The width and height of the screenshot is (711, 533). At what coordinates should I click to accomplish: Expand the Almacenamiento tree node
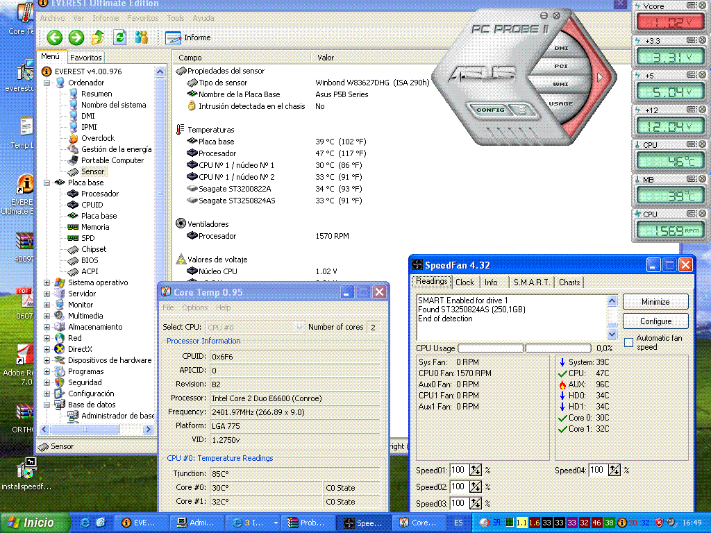[x=47, y=327]
